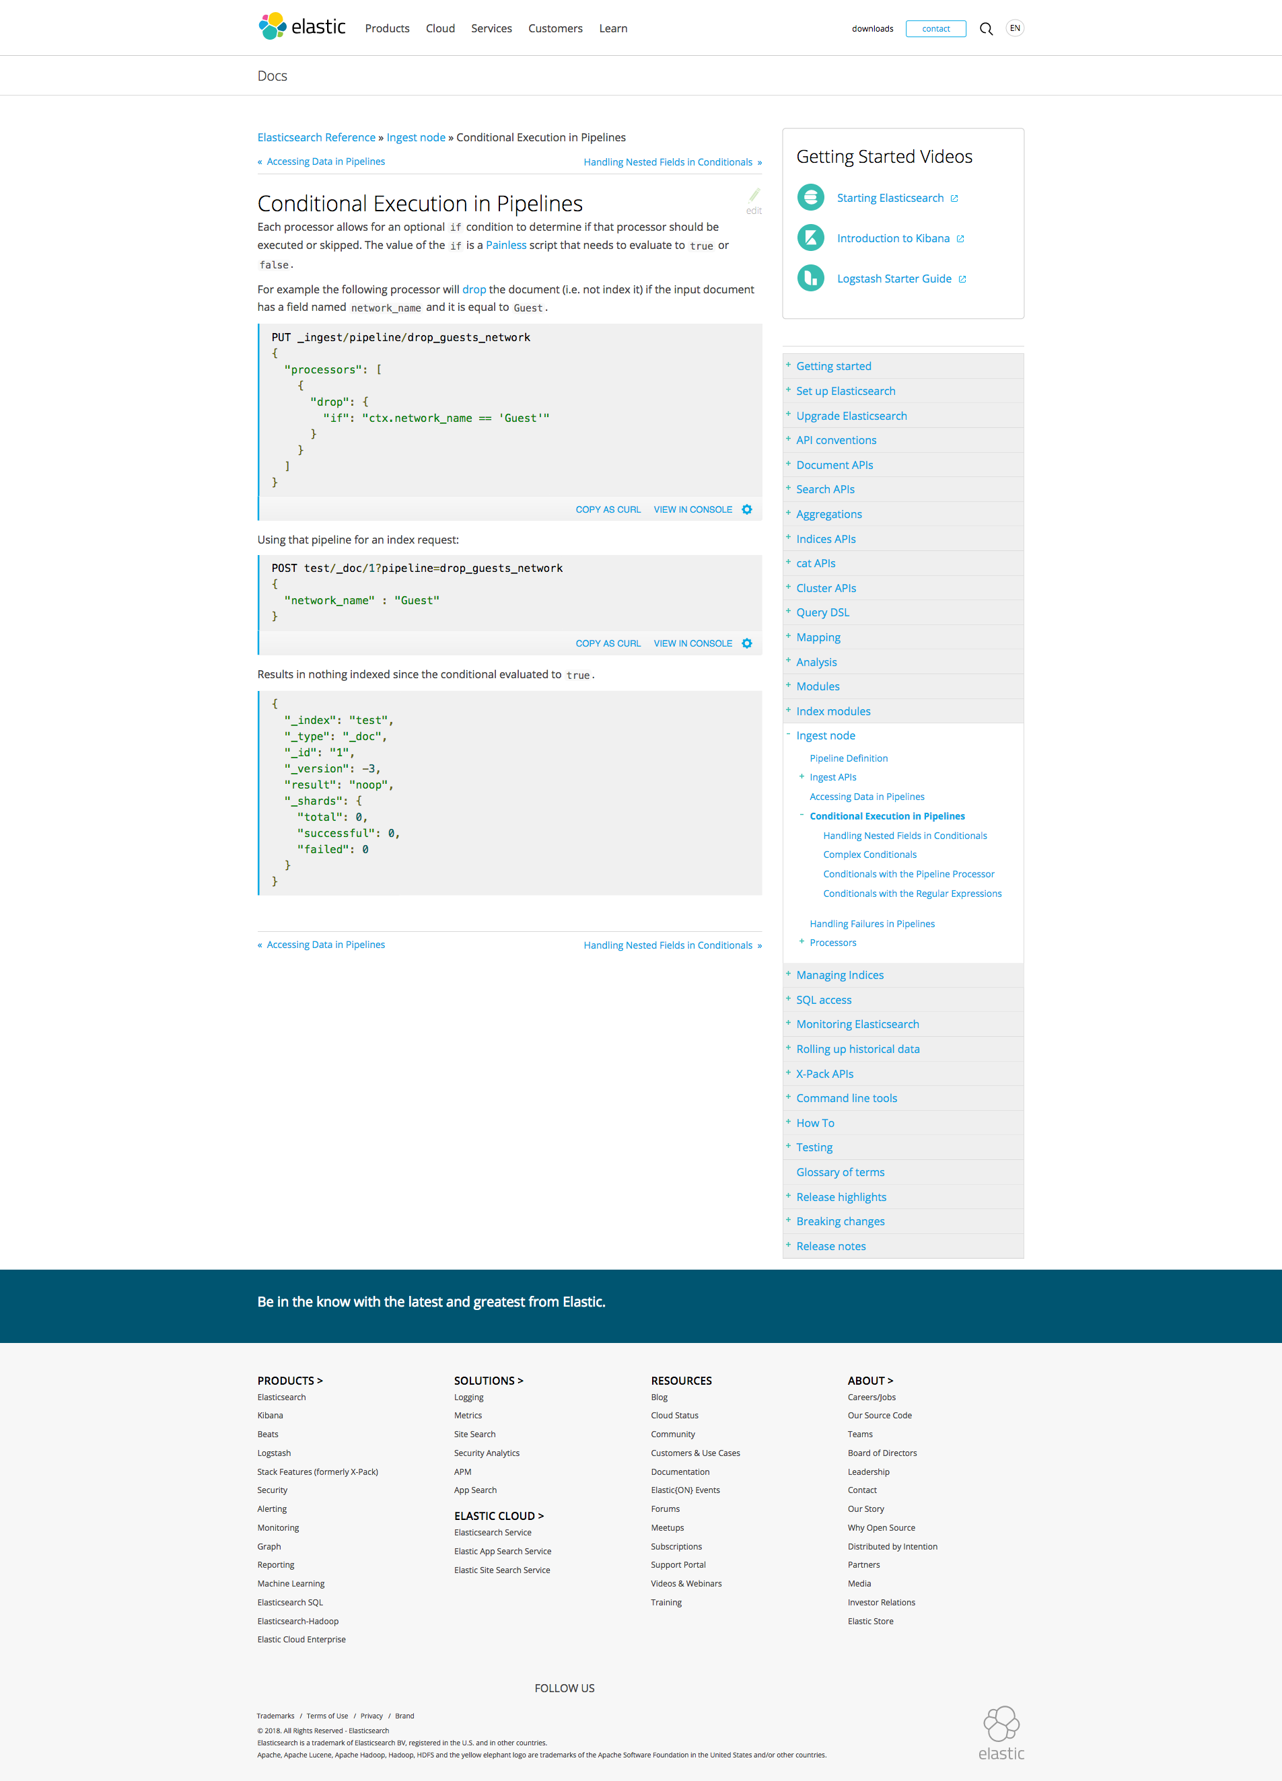Expand SQL access section
Image resolution: width=1282 pixels, height=1781 pixels.
coord(788,999)
